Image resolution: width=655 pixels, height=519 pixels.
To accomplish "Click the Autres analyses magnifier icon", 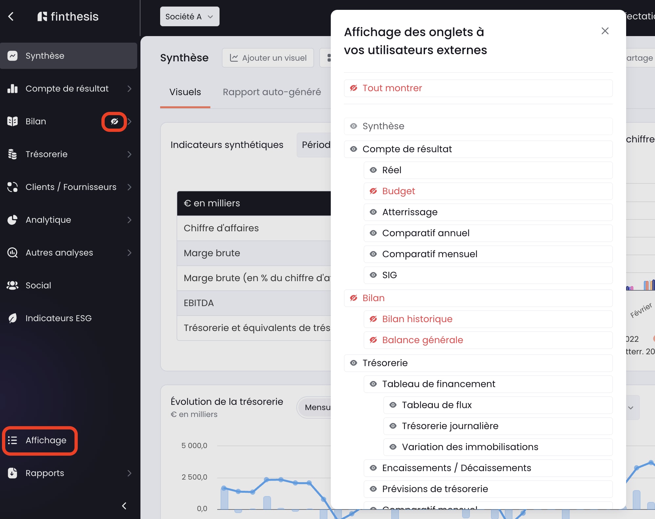I will coord(12,253).
